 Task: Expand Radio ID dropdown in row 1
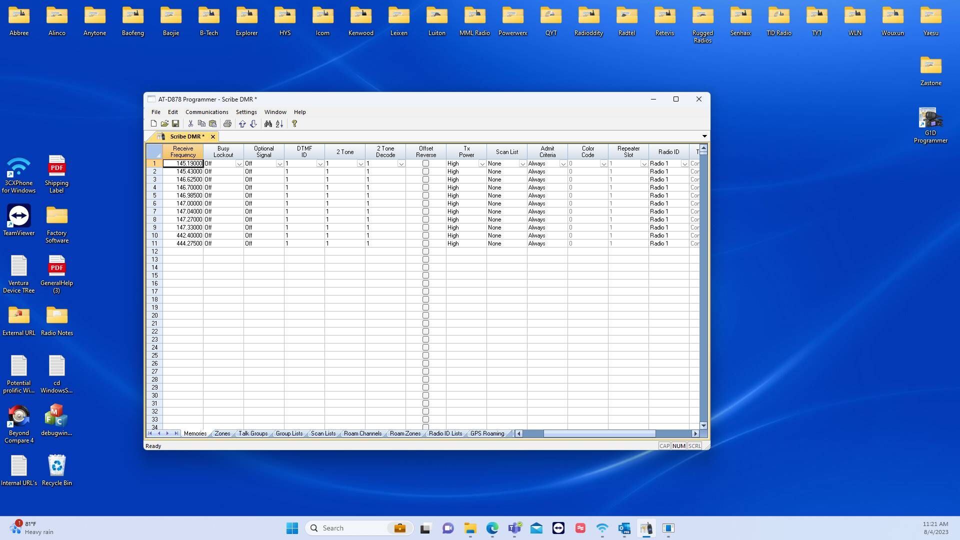pos(684,164)
